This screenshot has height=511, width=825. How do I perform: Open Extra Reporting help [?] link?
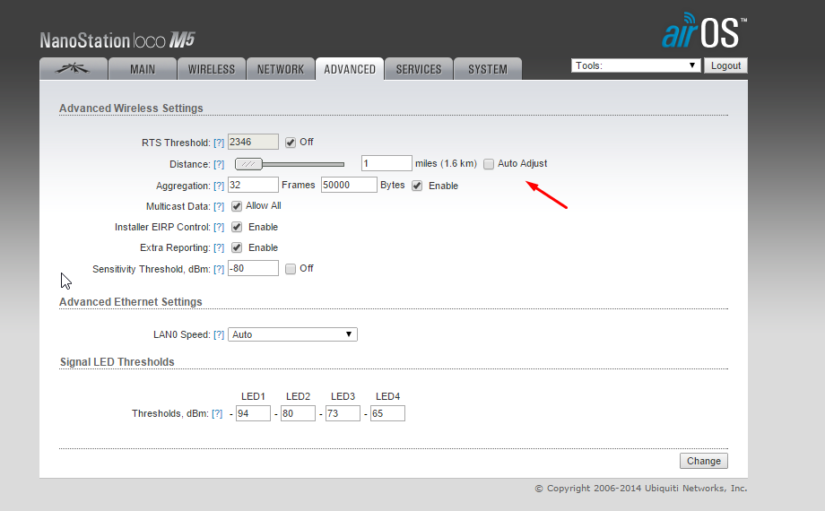(219, 247)
